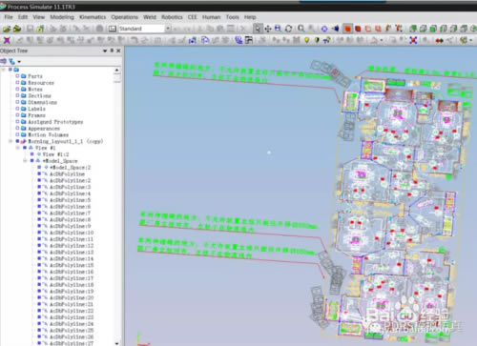Open the Robotics menu
477x346 pixels.
click(172, 17)
